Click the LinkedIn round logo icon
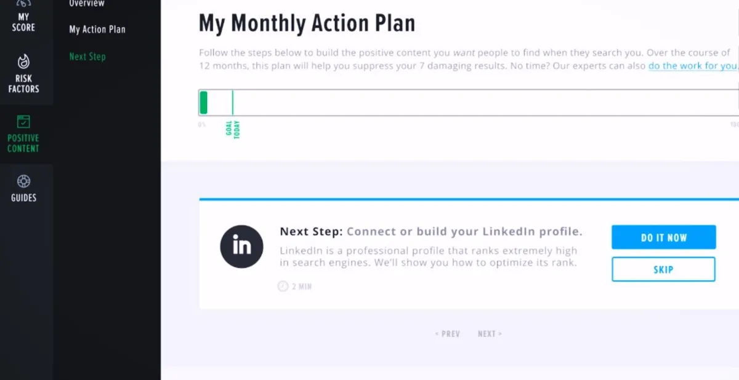The width and height of the screenshot is (739, 380). pos(242,247)
